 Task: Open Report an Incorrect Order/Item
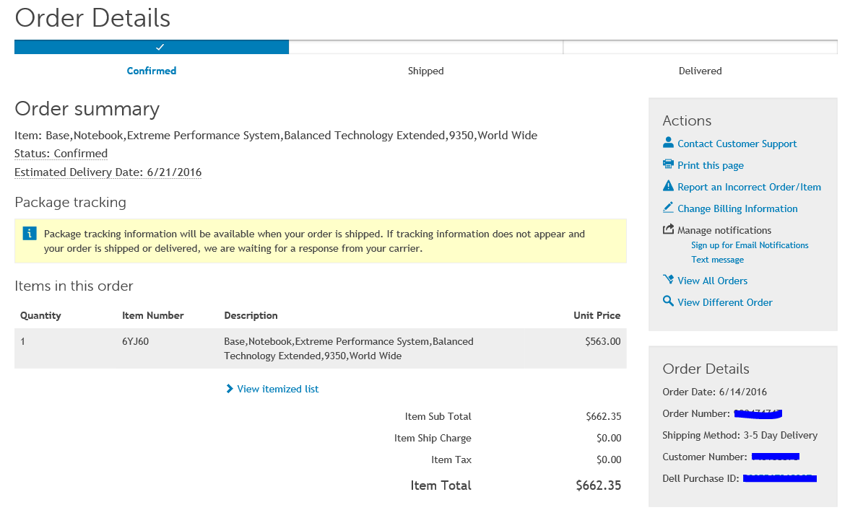pyautogui.click(x=749, y=187)
